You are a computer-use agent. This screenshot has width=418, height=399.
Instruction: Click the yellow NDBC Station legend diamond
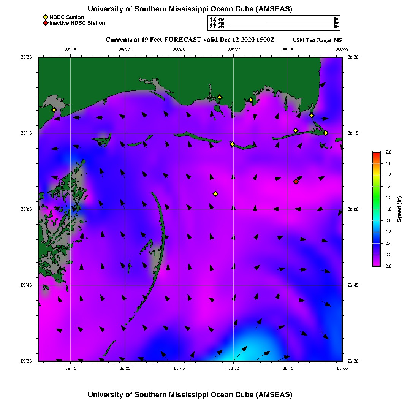pyautogui.click(x=45, y=17)
